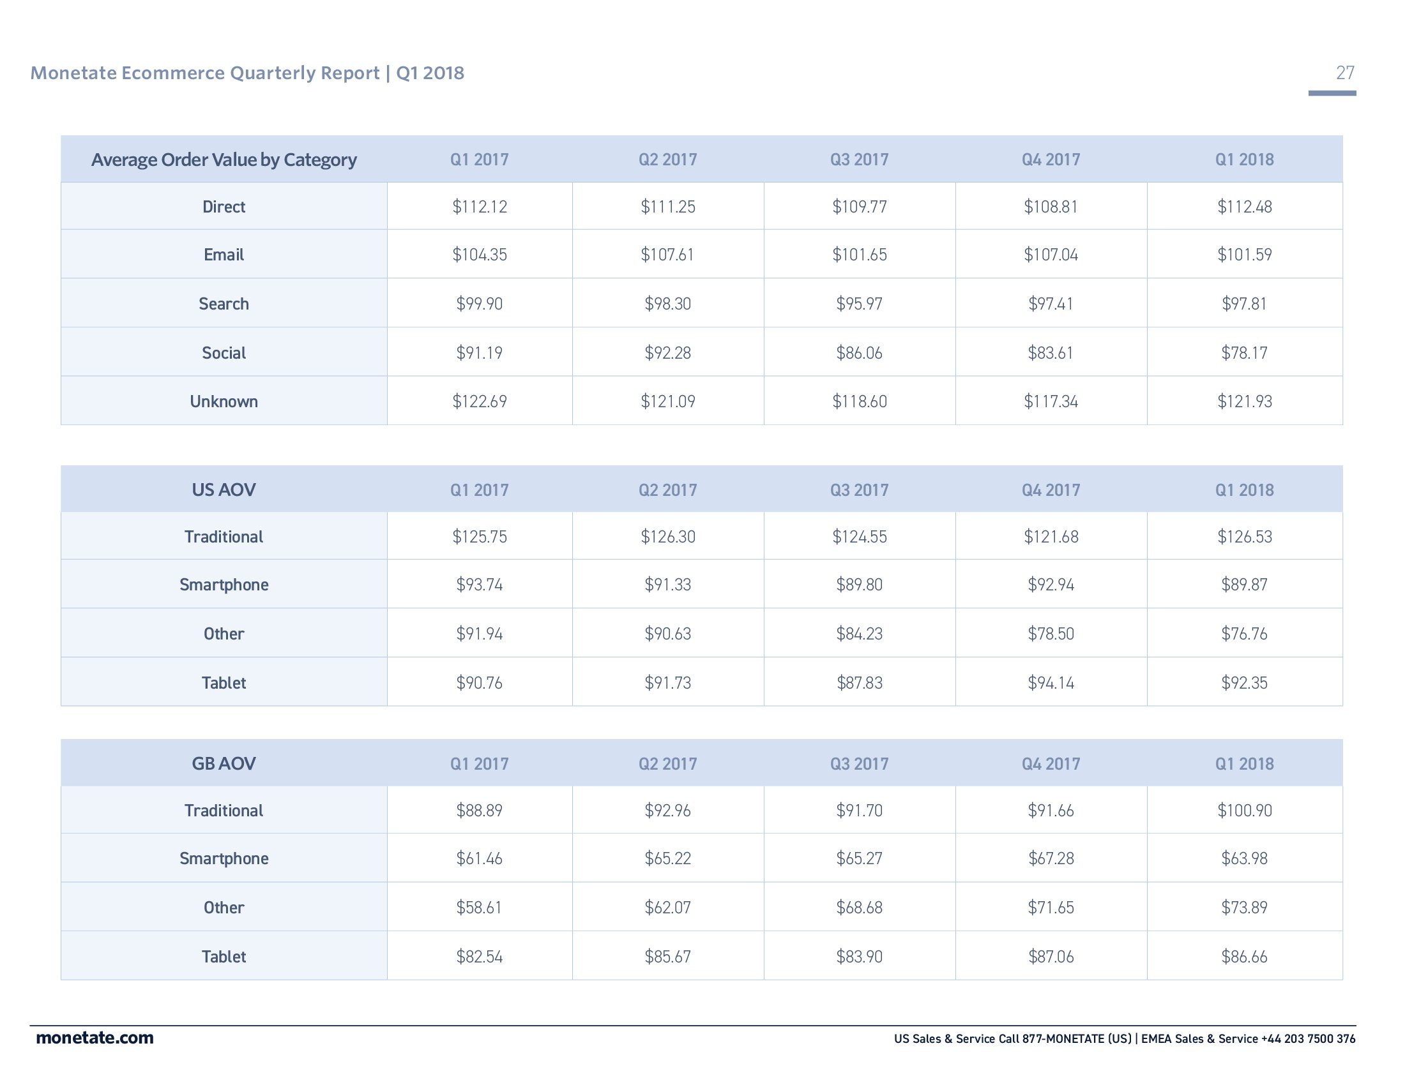Click the Unknown row label

coord(224,401)
